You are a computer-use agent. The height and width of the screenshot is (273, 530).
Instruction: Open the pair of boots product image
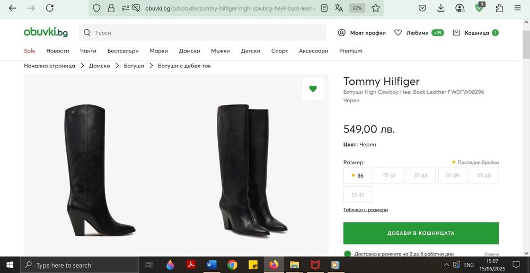252,165
